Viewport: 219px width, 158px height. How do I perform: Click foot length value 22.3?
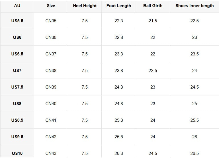119,21
